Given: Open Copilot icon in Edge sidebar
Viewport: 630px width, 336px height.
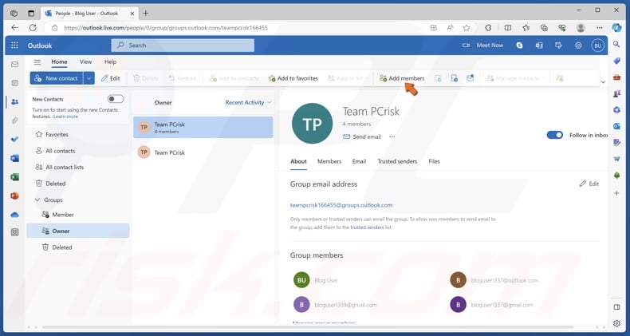Looking at the screenshot, I should click(616, 27).
